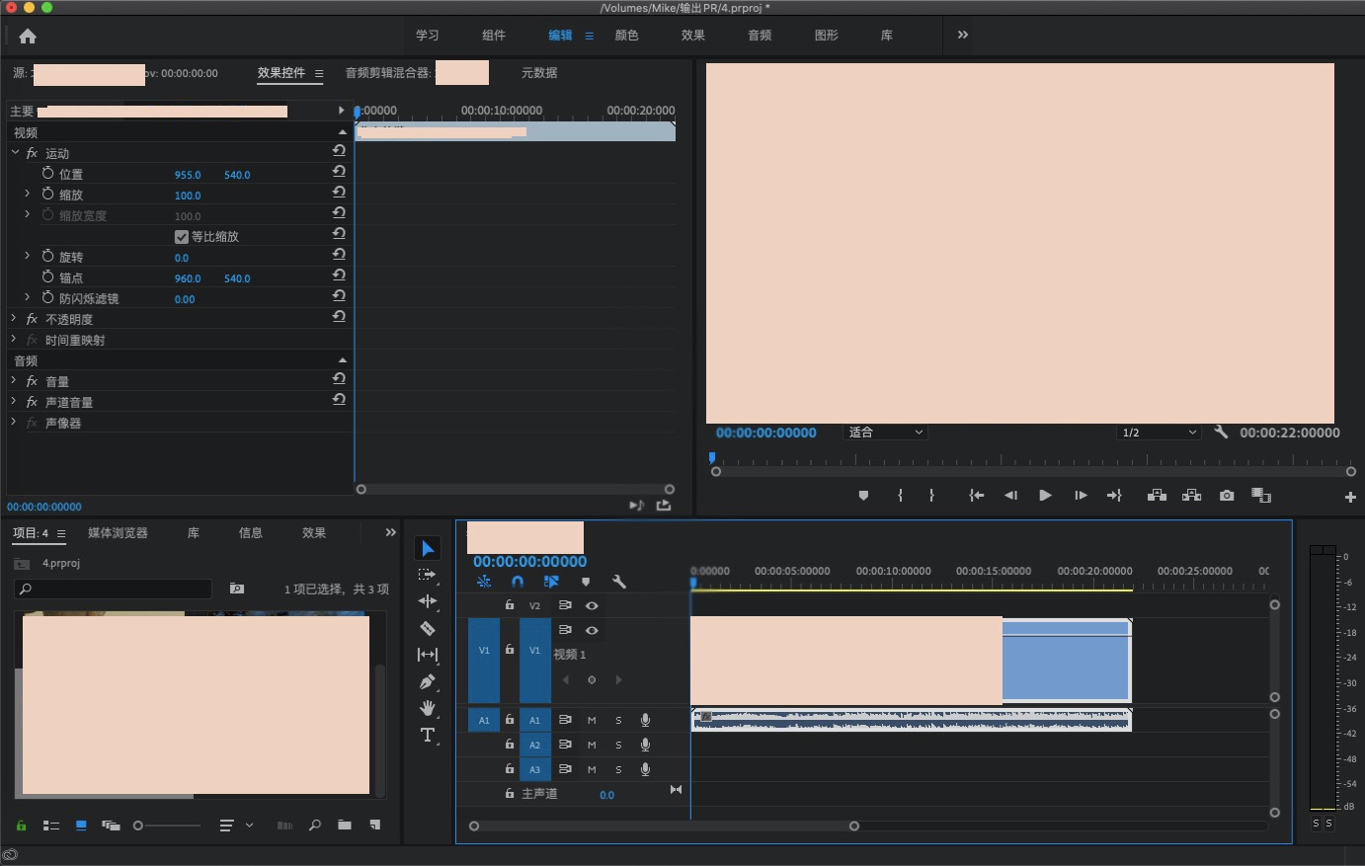Open the Button Editor plus icon
The width and height of the screenshot is (1365, 866).
pyautogui.click(x=1350, y=497)
